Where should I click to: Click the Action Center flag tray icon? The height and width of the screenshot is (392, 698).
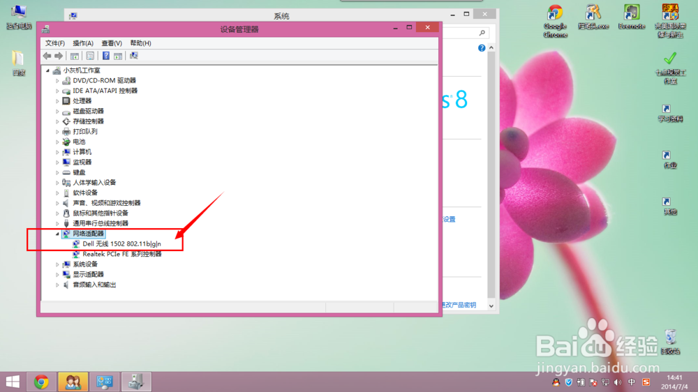(593, 382)
